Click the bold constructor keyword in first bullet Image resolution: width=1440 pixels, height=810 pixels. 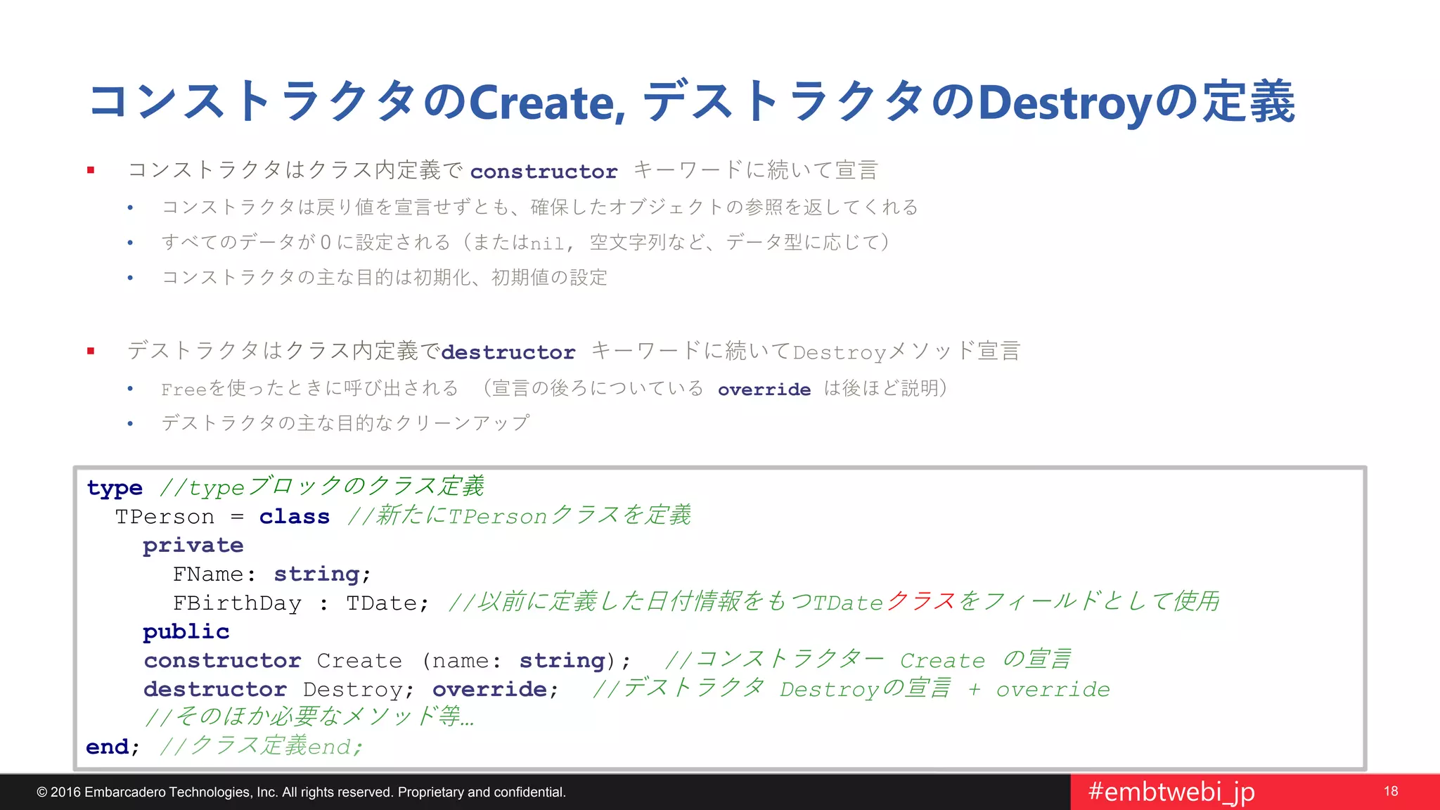pos(544,172)
